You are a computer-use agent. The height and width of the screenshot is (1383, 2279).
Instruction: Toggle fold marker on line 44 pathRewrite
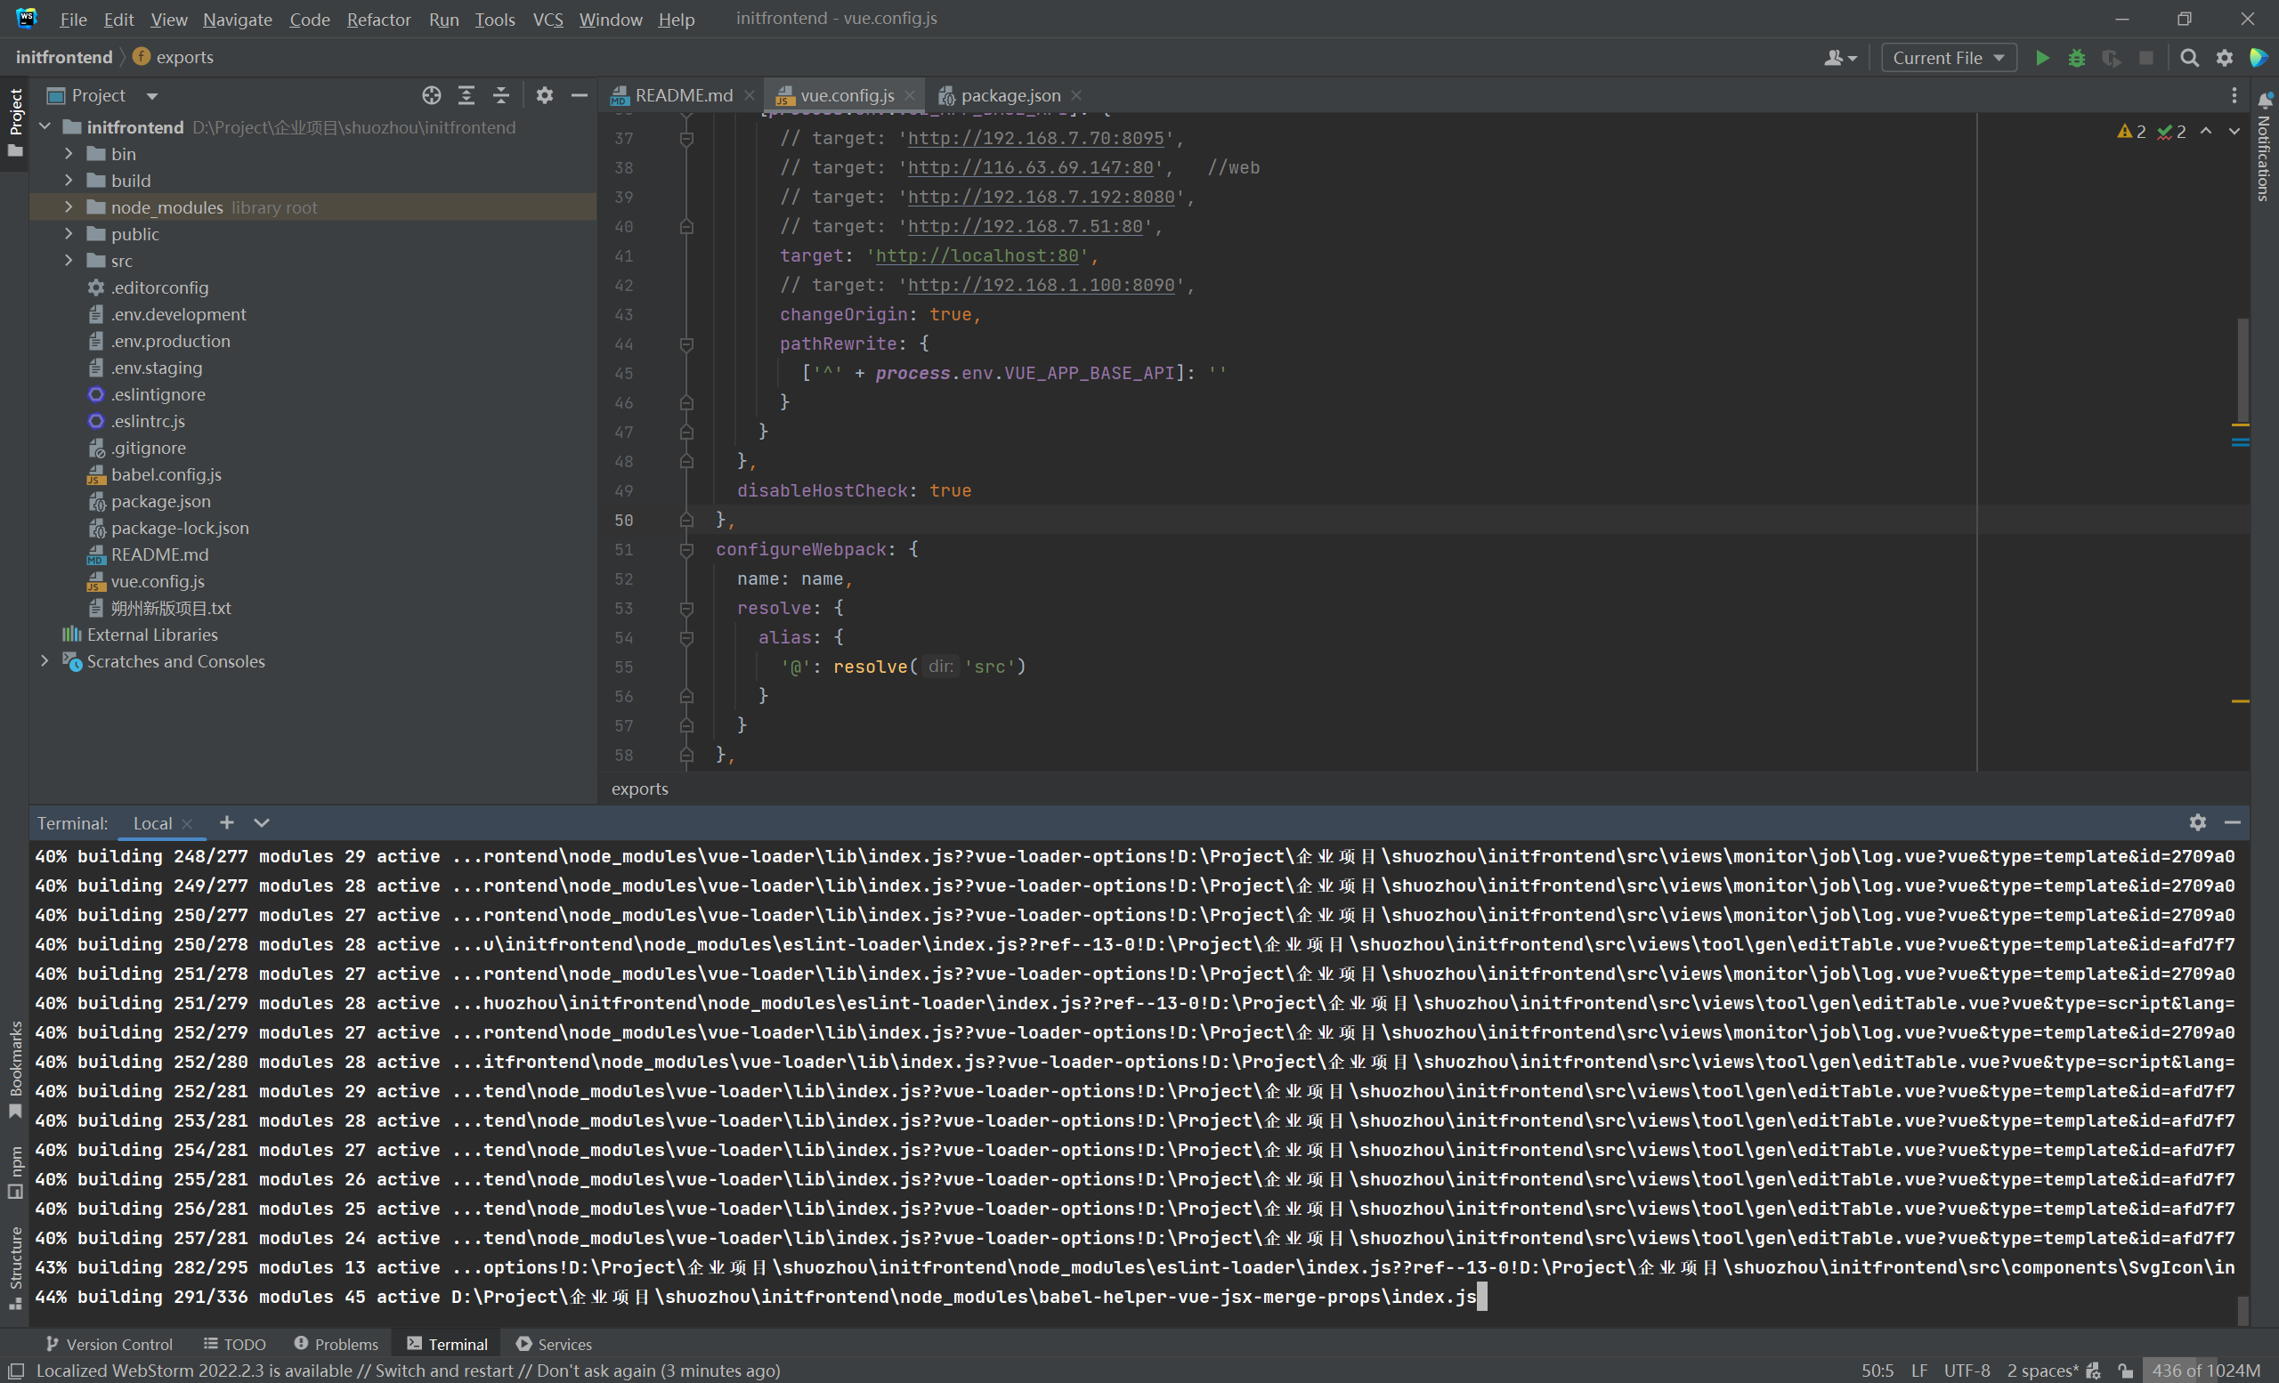pyautogui.click(x=686, y=344)
